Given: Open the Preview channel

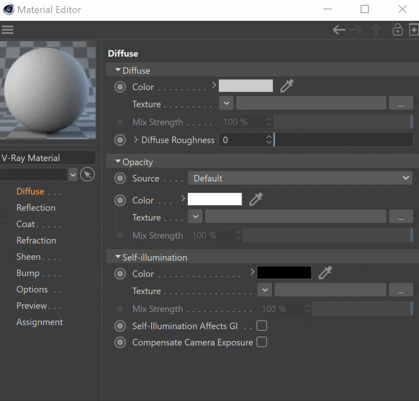Looking at the screenshot, I should (x=31, y=306).
